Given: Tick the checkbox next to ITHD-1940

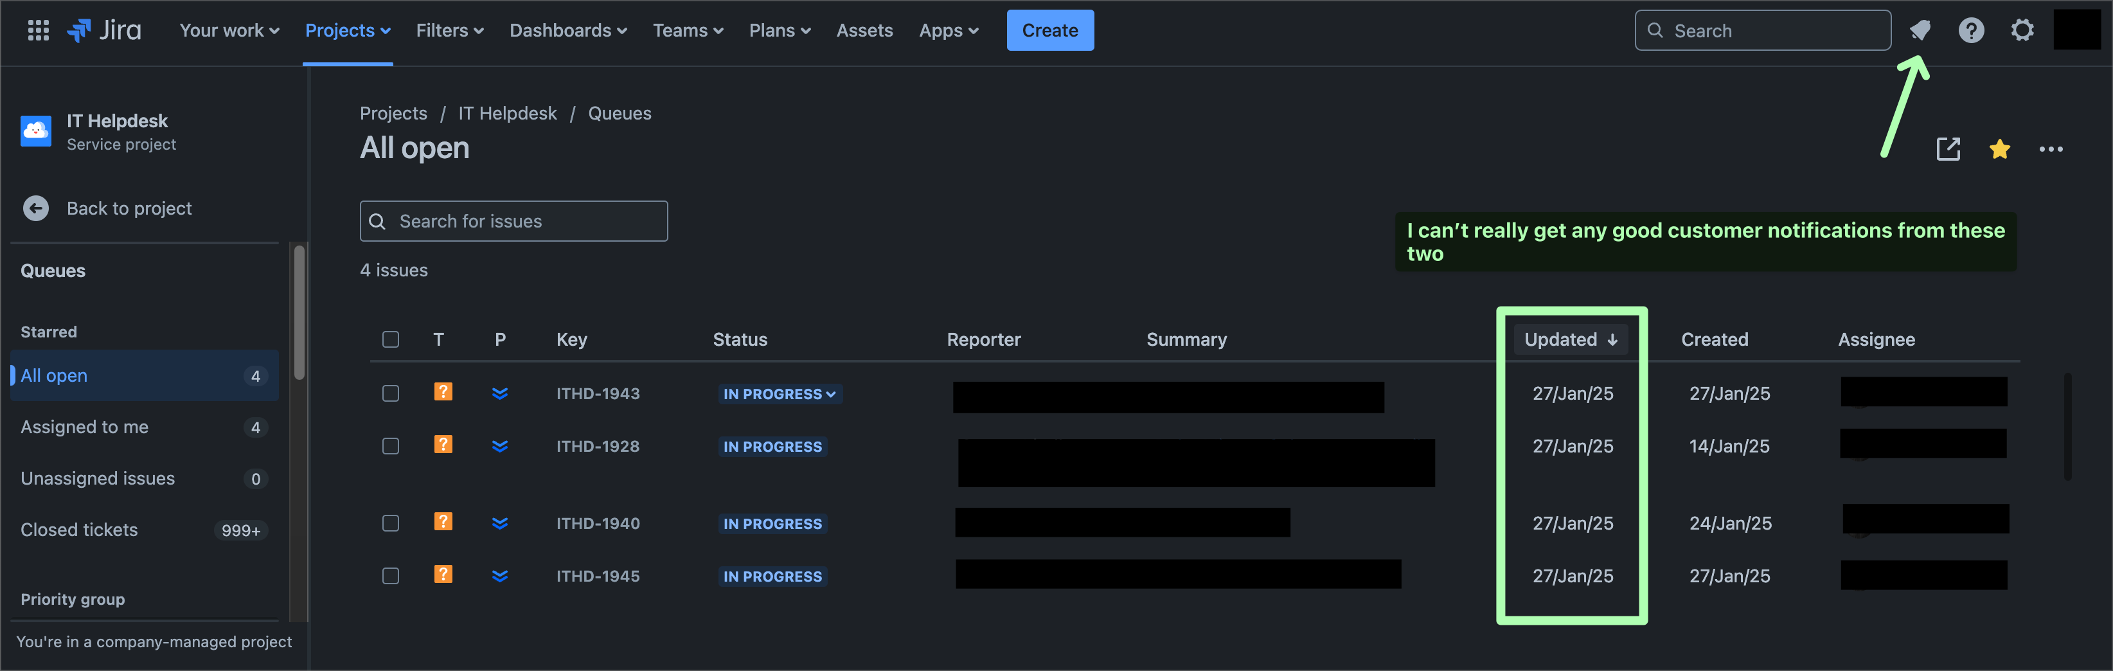Looking at the screenshot, I should click(391, 523).
